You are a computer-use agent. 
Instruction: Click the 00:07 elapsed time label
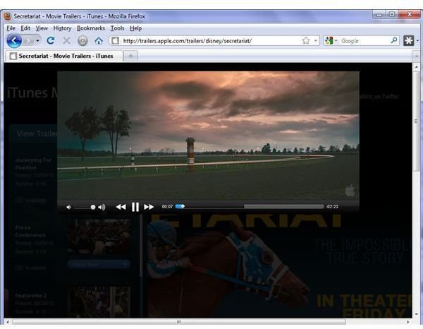(x=167, y=207)
